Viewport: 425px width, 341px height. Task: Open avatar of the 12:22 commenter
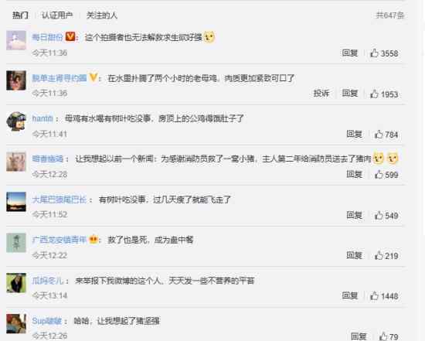pos(16,243)
